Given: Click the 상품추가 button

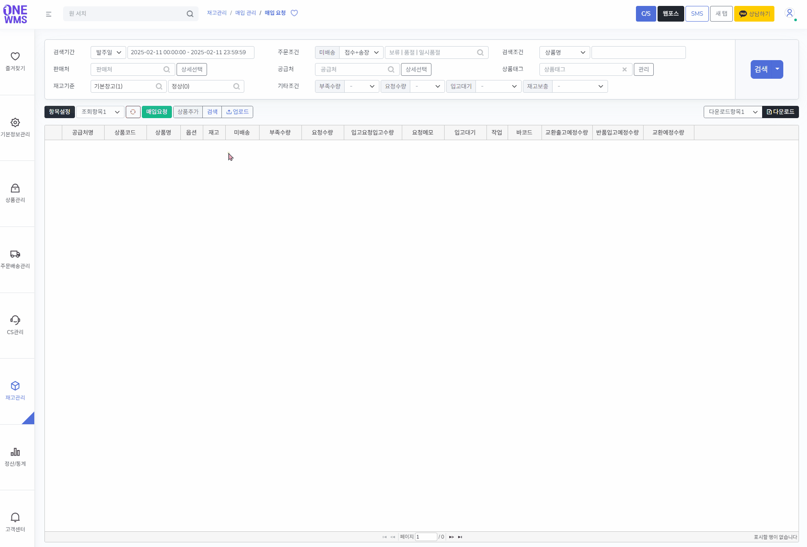Looking at the screenshot, I should click(x=188, y=112).
